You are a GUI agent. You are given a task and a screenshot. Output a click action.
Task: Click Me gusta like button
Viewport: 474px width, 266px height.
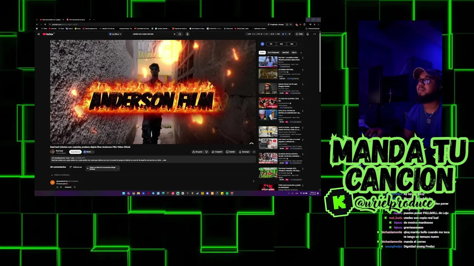197,152
